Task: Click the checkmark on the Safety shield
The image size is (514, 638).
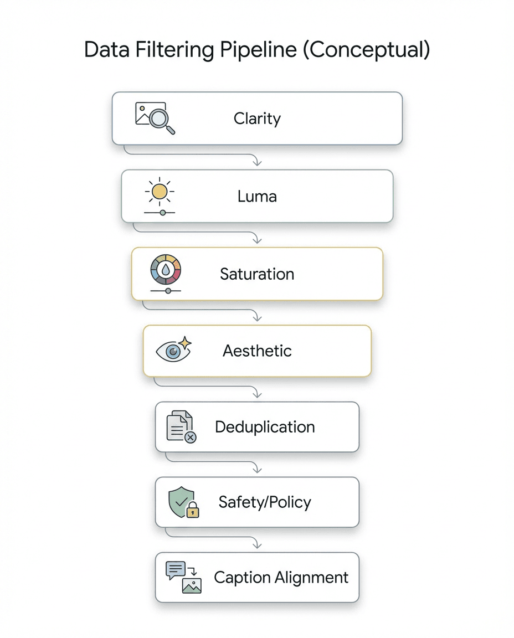Action: (180, 502)
